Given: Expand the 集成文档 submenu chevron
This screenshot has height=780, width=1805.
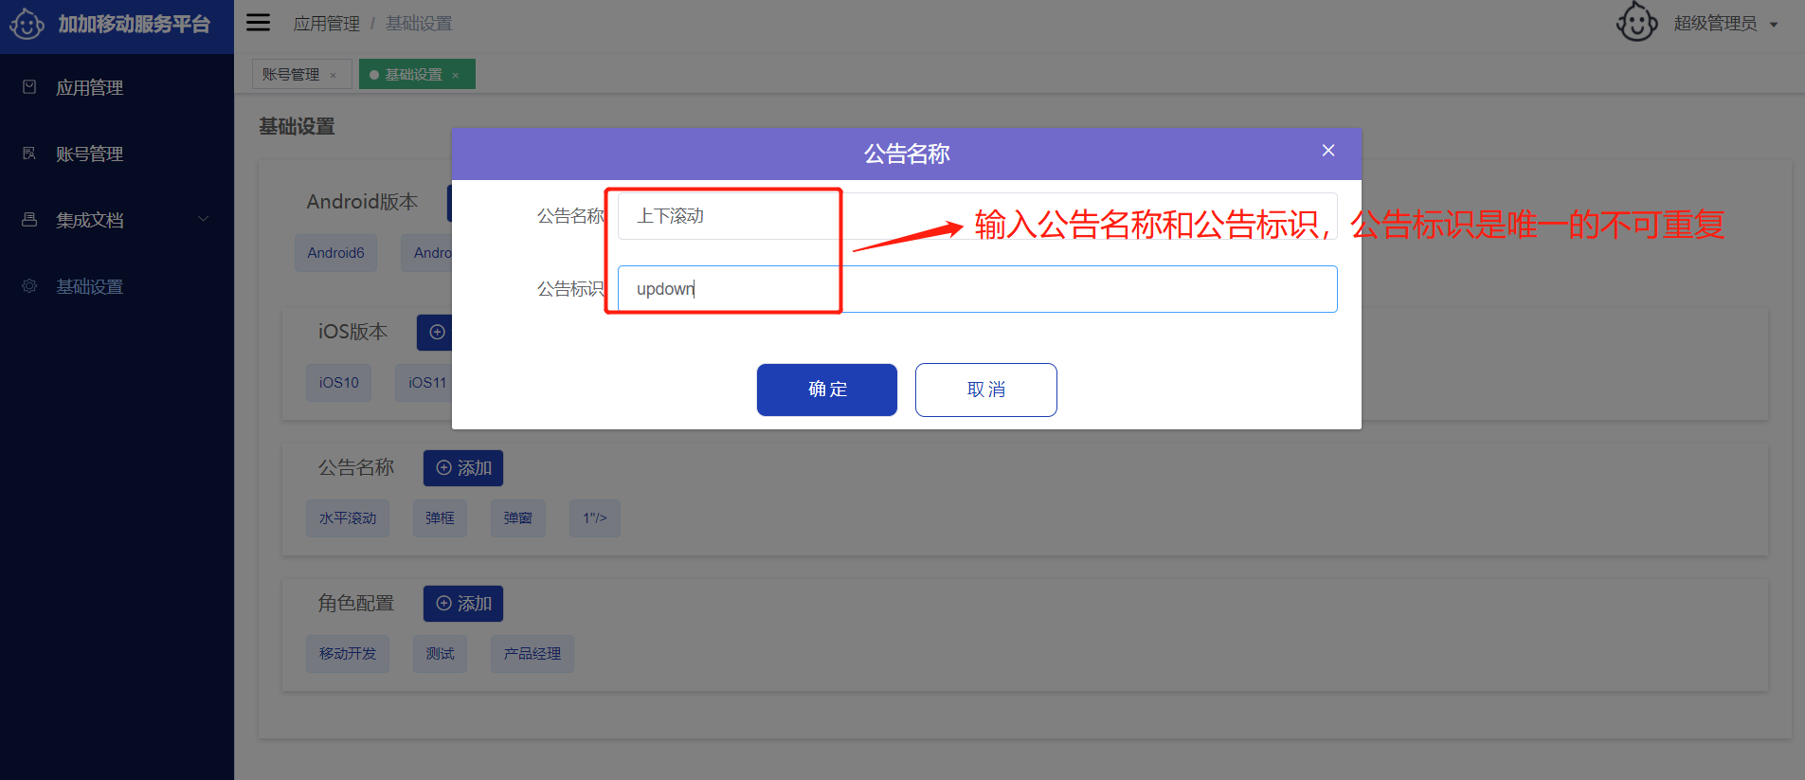Looking at the screenshot, I should (203, 220).
